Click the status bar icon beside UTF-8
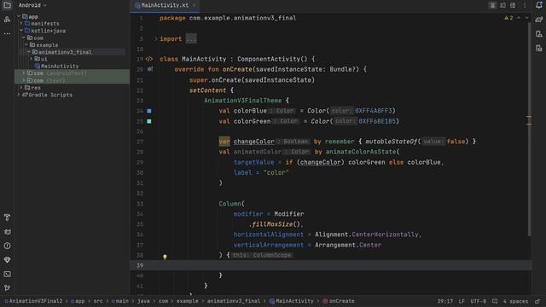The height and width of the screenshot is (307, 546). 495,301
